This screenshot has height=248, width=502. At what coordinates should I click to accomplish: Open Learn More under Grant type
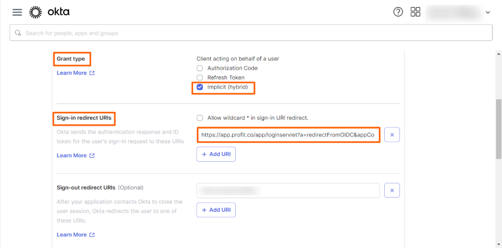pyautogui.click(x=72, y=73)
